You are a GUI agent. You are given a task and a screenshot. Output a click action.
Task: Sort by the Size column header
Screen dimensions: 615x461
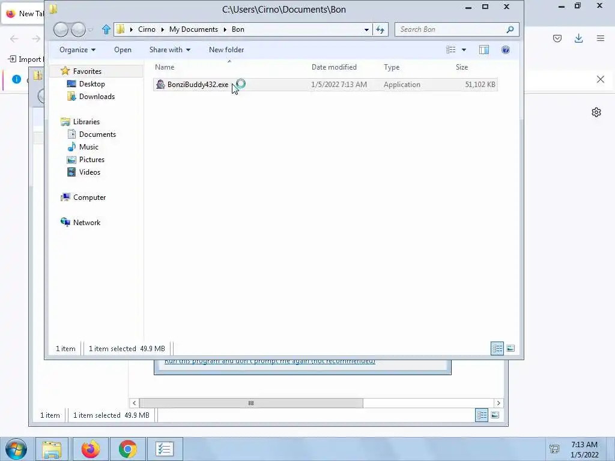[x=462, y=67]
